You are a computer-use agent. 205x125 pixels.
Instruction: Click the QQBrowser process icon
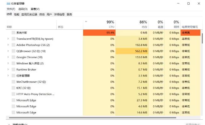tap(13, 51)
